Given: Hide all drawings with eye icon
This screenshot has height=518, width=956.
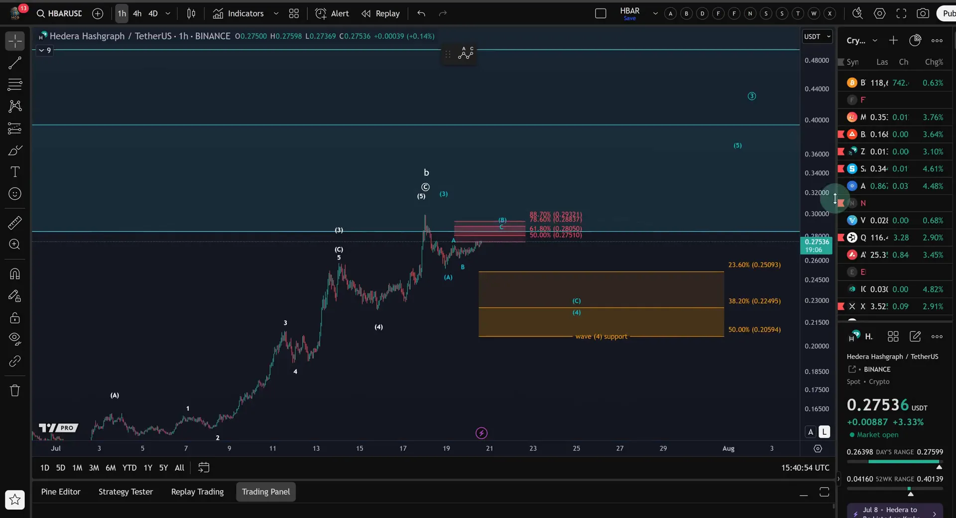Looking at the screenshot, I should coord(15,339).
